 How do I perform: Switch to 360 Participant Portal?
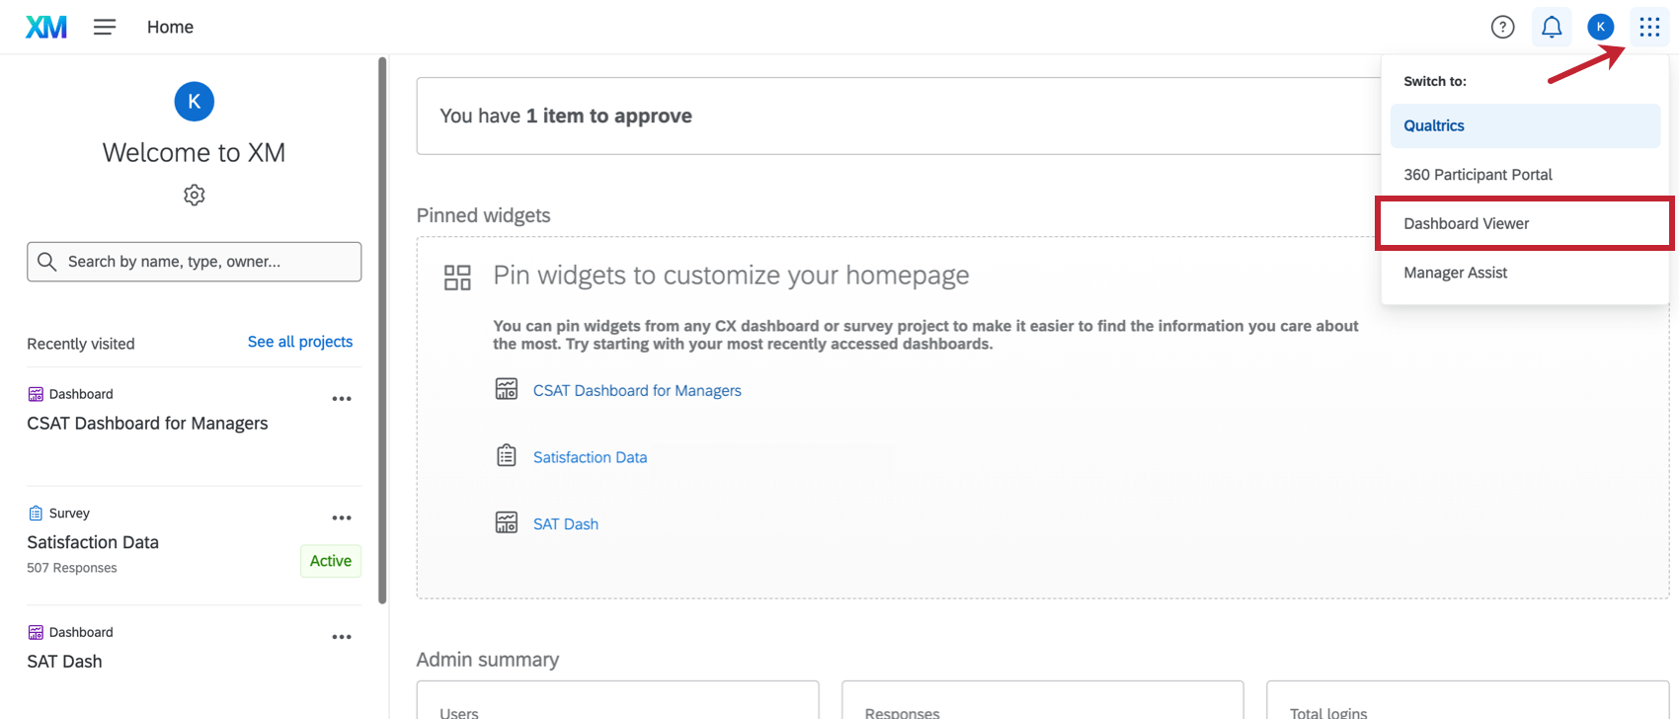pyautogui.click(x=1478, y=175)
